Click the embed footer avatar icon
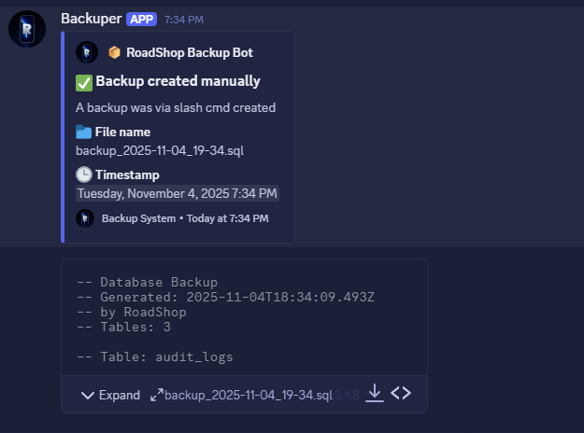The image size is (584, 433). pyautogui.click(x=85, y=218)
